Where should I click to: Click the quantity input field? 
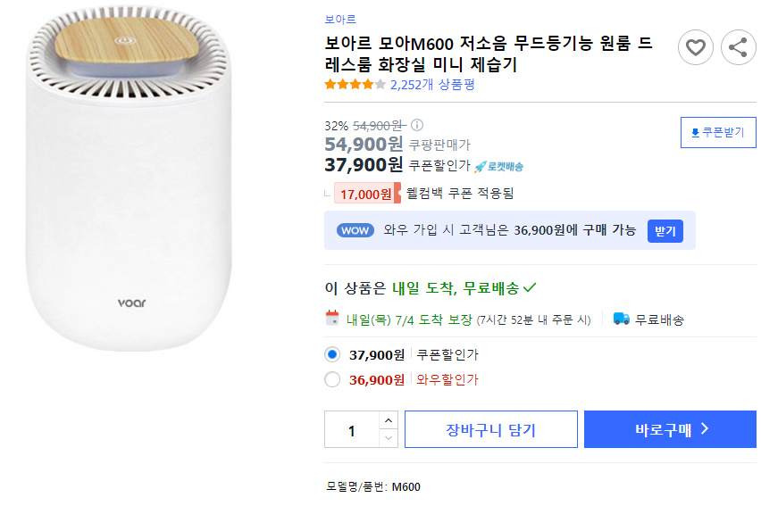[x=352, y=429]
